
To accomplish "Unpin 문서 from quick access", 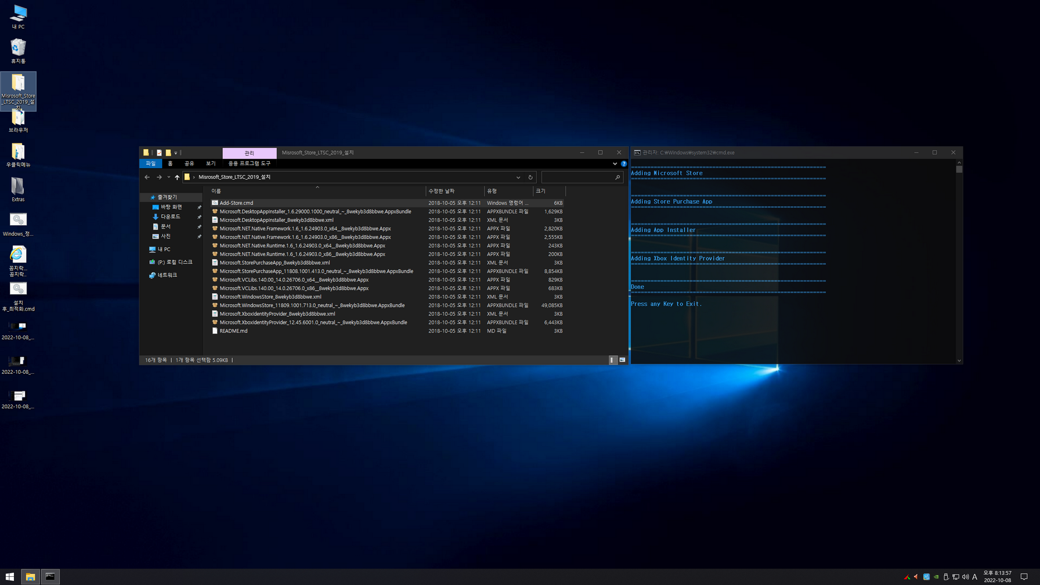I will [199, 227].
